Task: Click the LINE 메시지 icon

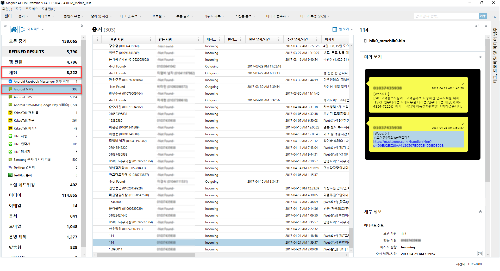Action: [10, 152]
